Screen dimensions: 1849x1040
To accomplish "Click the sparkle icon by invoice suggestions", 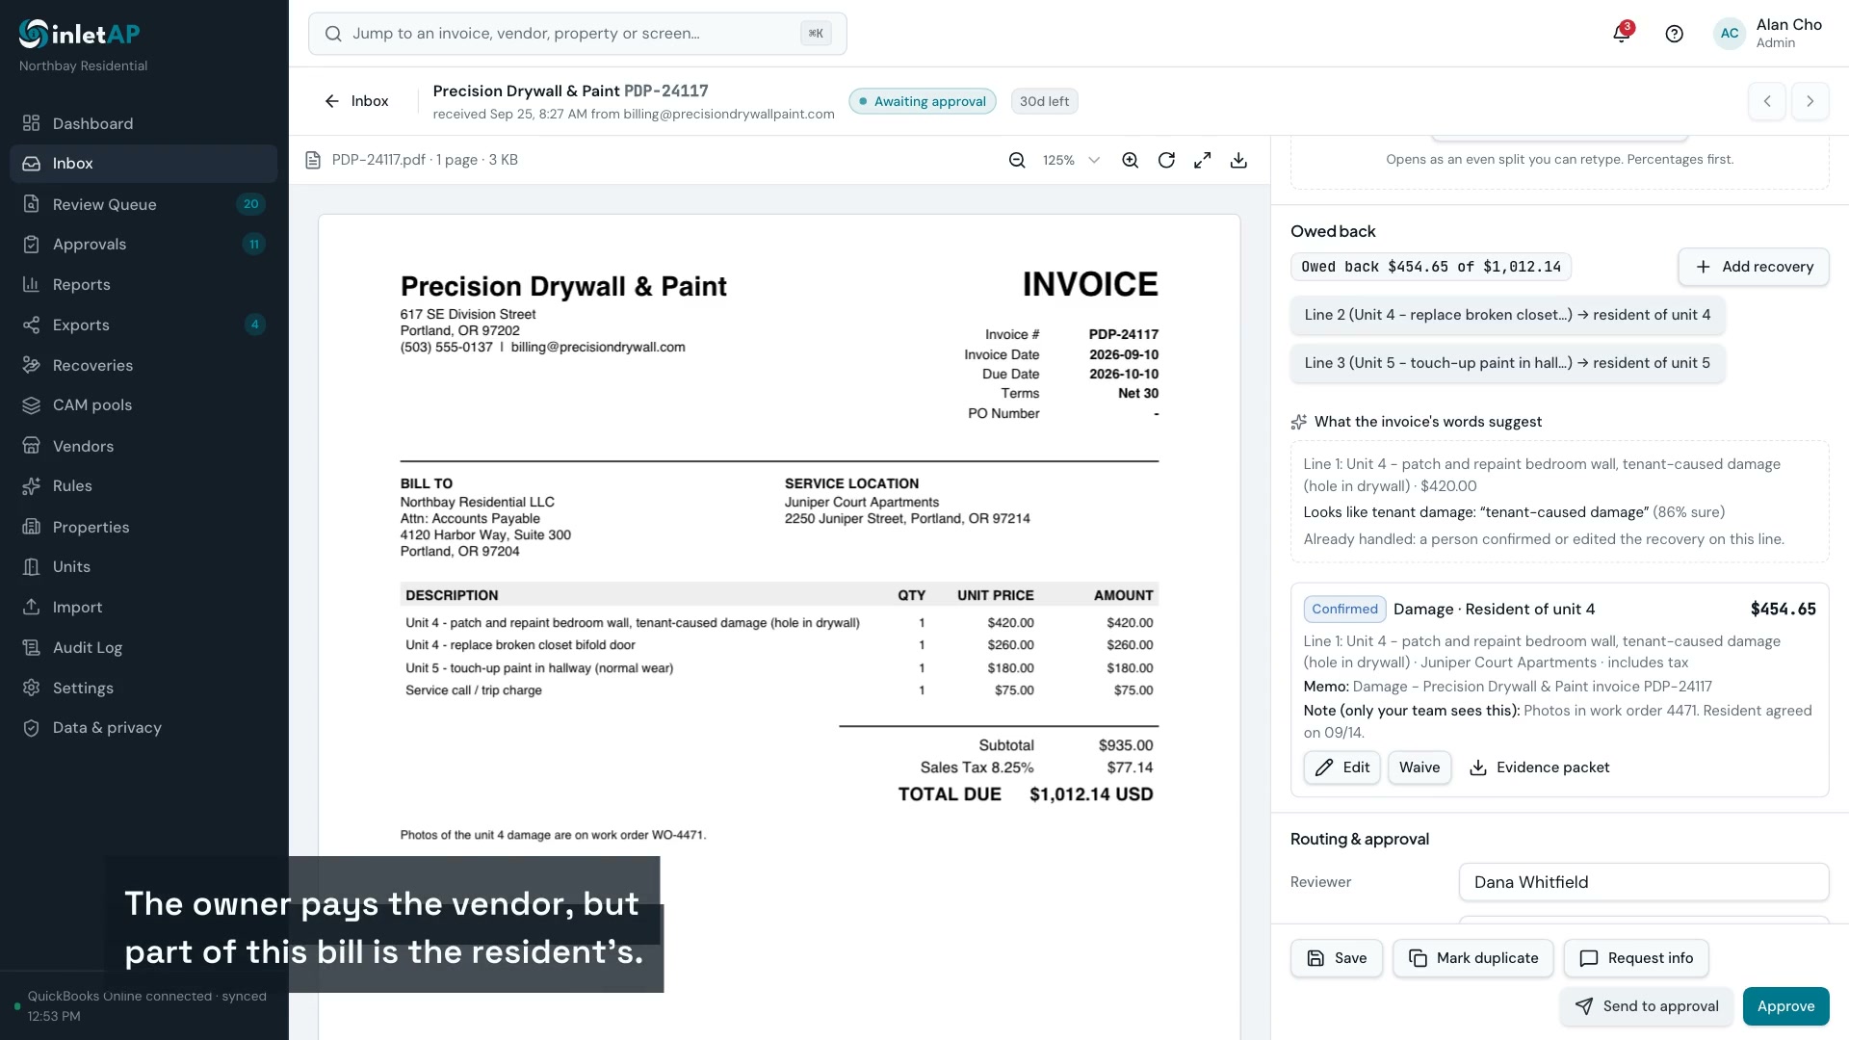I will (1299, 422).
